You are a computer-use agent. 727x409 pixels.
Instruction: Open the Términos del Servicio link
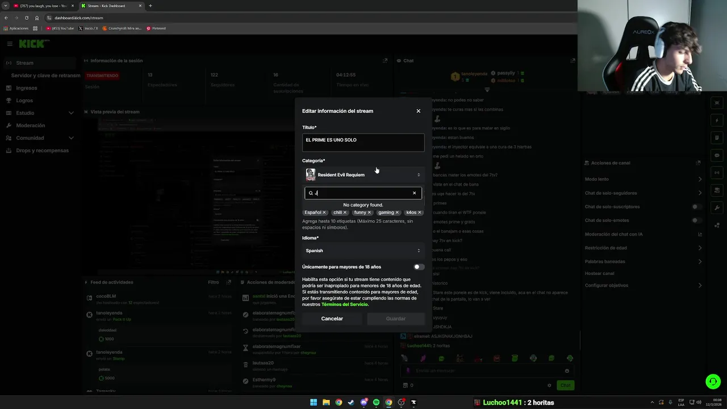click(345, 304)
